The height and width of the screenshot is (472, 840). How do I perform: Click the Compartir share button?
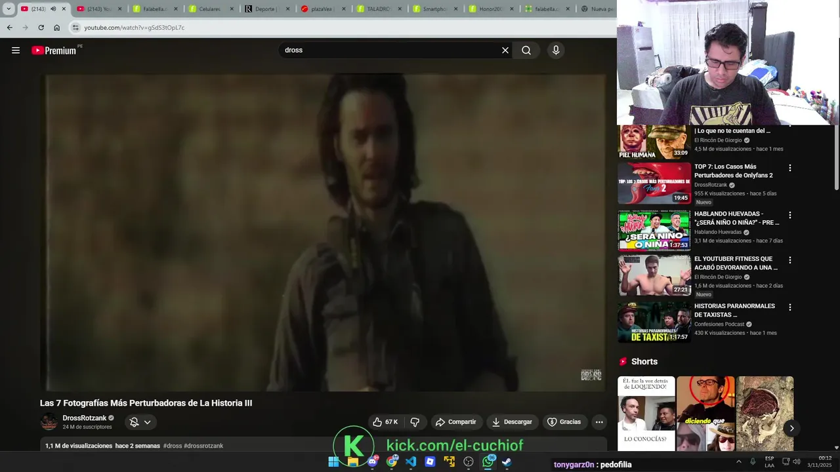[x=456, y=422]
